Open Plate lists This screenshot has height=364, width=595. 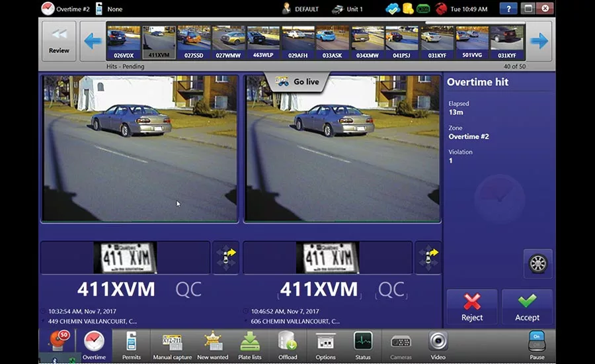250,345
